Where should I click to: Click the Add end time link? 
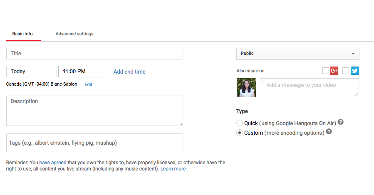click(x=129, y=72)
